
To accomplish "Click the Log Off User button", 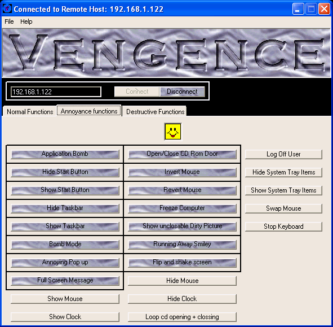I will pos(283,154).
